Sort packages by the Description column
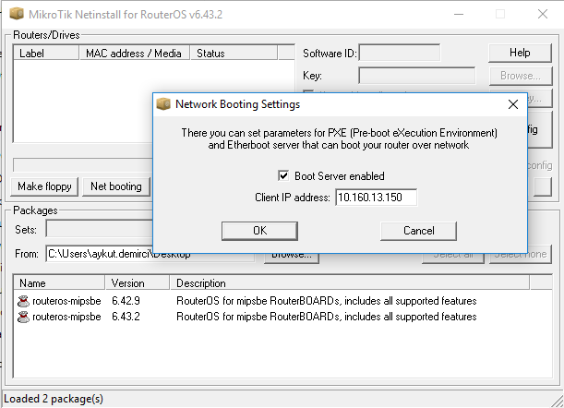 349,282
